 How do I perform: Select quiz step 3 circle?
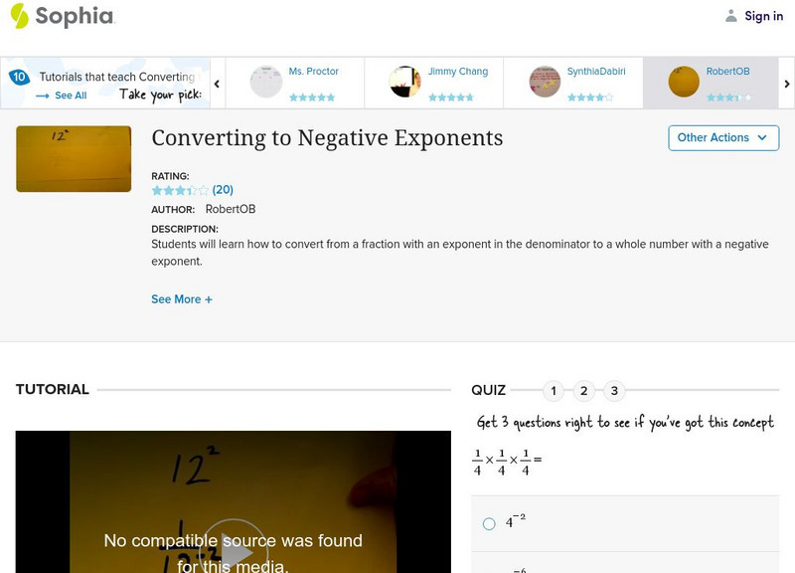[x=612, y=391]
